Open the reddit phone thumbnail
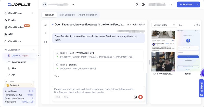204x107 pixels. pos(188,51)
